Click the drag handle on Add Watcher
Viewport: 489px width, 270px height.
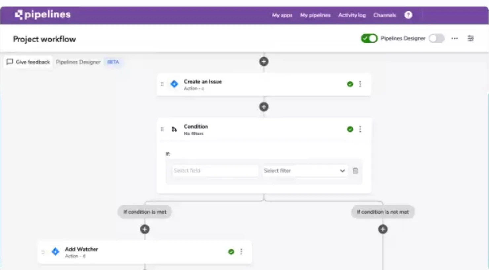43,252
